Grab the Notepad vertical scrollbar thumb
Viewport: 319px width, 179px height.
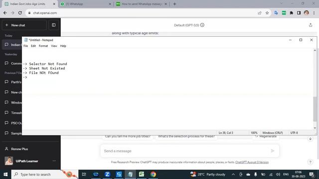pyautogui.click(x=315, y=109)
